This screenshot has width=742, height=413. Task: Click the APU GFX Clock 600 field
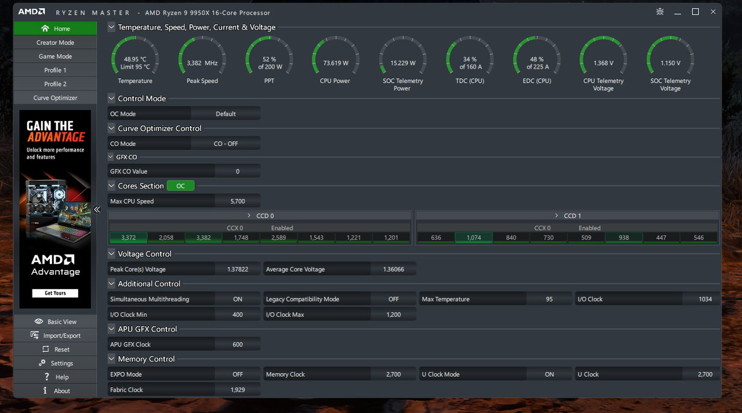coord(238,344)
